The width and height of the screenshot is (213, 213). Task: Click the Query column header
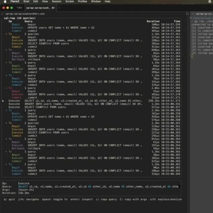click(29, 21)
